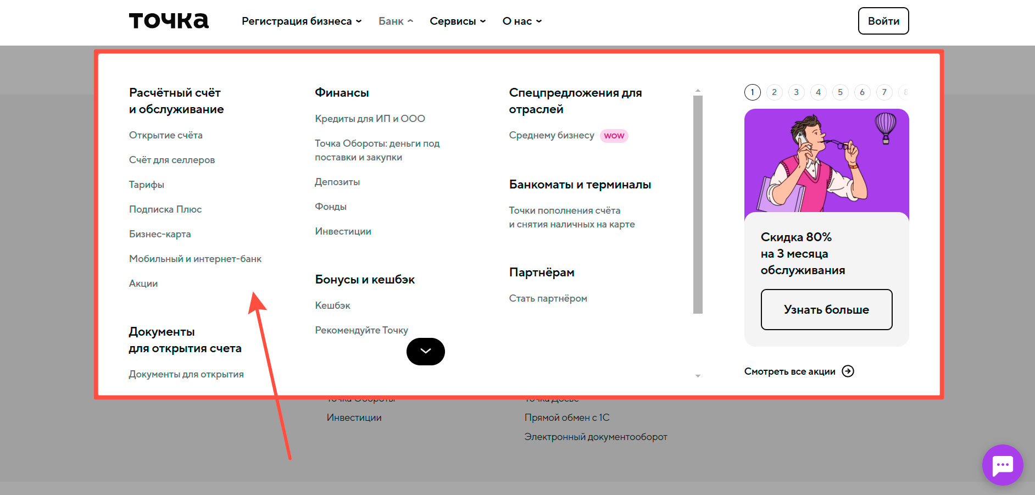Click the arrow icon beside Смотреть все акции

[x=848, y=371]
